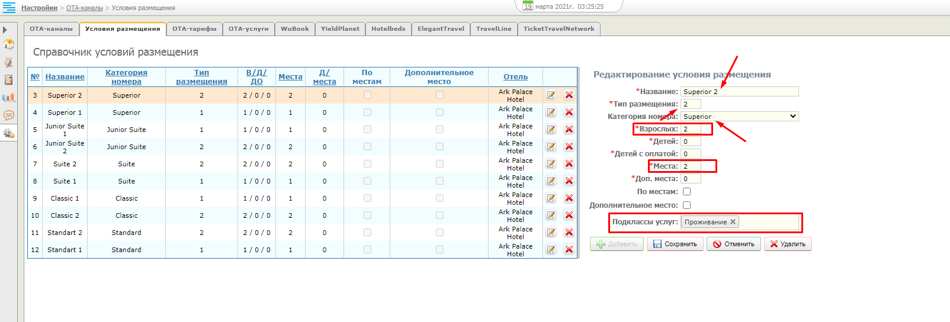Viewport: 950px width, 322px height.
Task: Open the bar chart reports sidebar icon
Action: pos(9,98)
